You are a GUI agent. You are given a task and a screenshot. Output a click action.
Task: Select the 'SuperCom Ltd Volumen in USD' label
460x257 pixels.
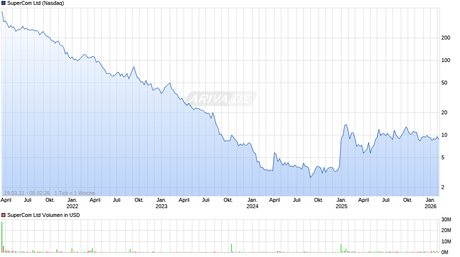pyautogui.click(x=44, y=215)
